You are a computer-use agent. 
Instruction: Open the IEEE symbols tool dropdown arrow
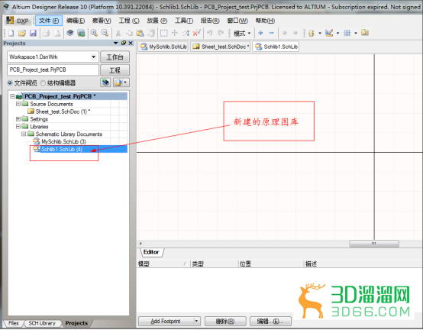point(320,33)
